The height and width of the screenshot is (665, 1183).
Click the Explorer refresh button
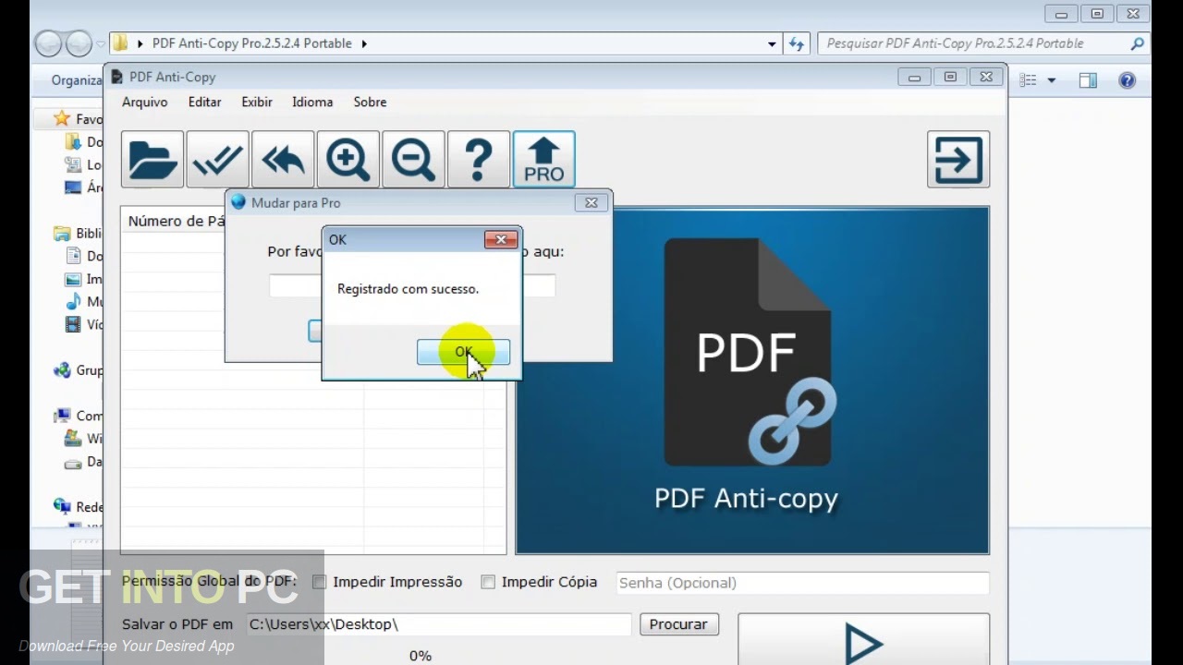[x=797, y=43]
